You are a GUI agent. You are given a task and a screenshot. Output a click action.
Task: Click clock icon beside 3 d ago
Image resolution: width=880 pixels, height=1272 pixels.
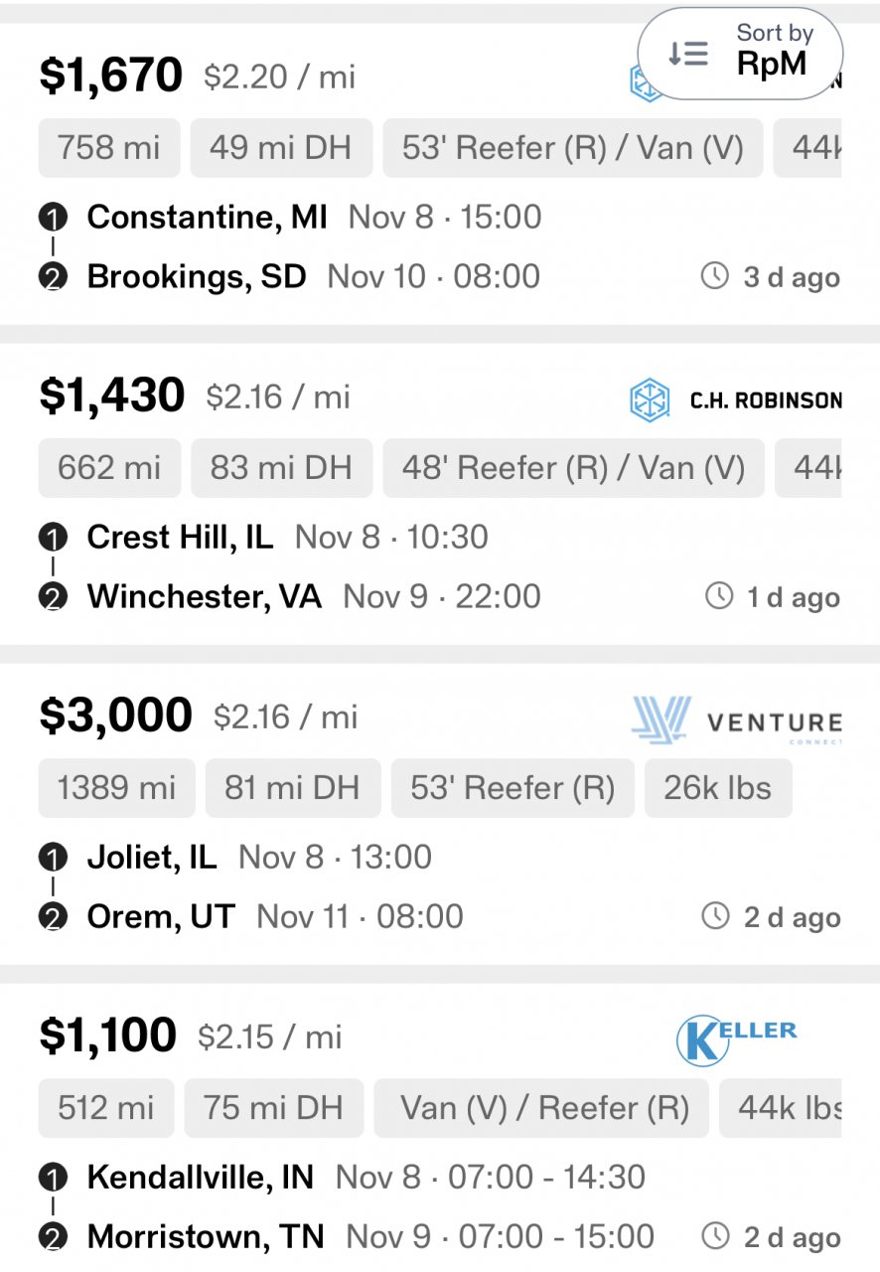(715, 276)
